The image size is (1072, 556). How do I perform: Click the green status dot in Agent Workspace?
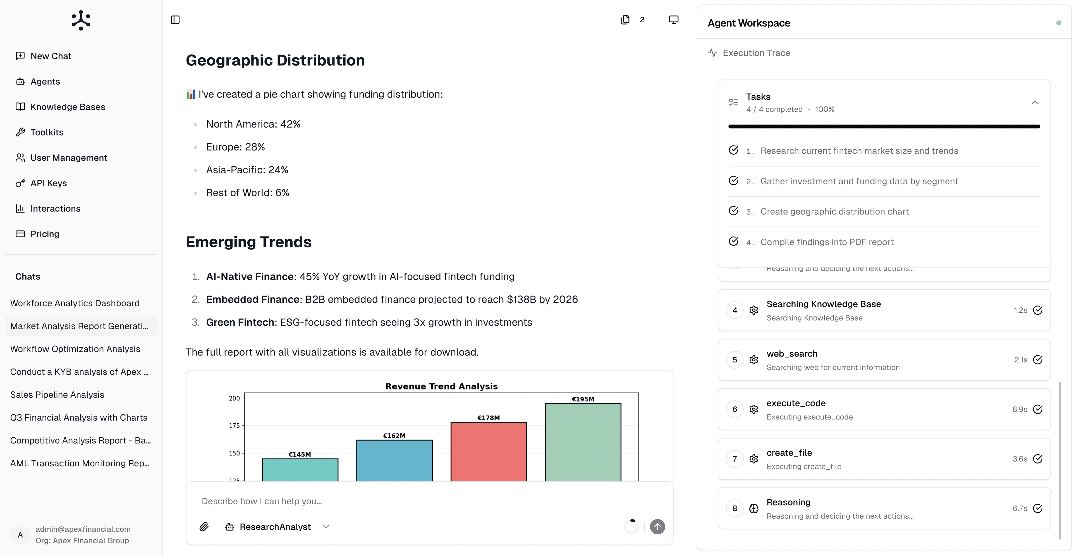(x=1058, y=23)
